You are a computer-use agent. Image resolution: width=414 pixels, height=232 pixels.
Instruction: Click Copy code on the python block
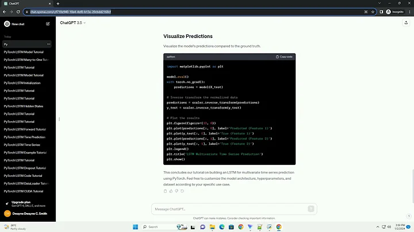(x=284, y=57)
